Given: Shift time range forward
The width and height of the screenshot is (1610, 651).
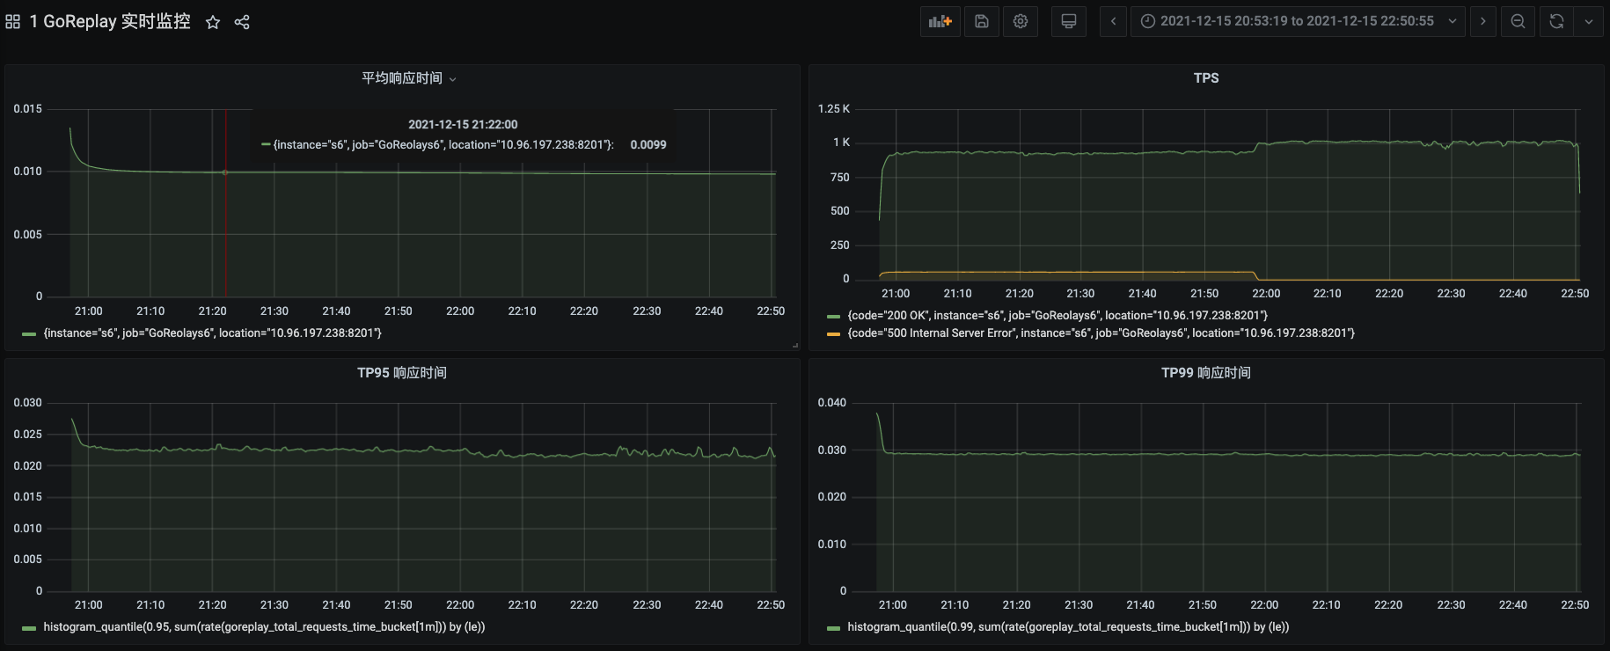Looking at the screenshot, I should click(x=1483, y=21).
